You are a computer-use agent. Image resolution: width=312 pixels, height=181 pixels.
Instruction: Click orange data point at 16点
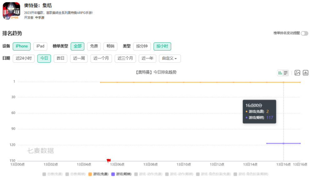[x=284, y=82]
